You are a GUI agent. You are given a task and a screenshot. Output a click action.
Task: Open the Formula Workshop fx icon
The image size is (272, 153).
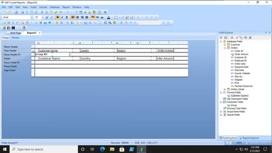pos(90,23)
